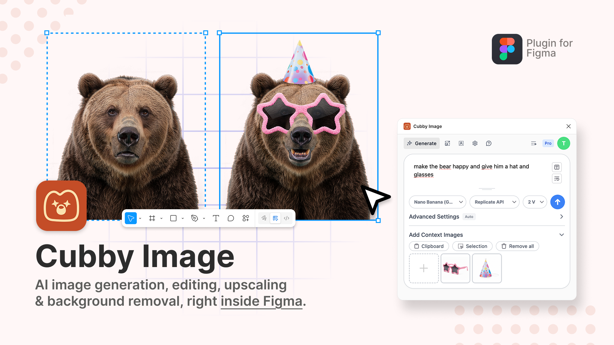Select the Text tool
Image resolution: width=614 pixels, height=345 pixels.
pyautogui.click(x=216, y=218)
